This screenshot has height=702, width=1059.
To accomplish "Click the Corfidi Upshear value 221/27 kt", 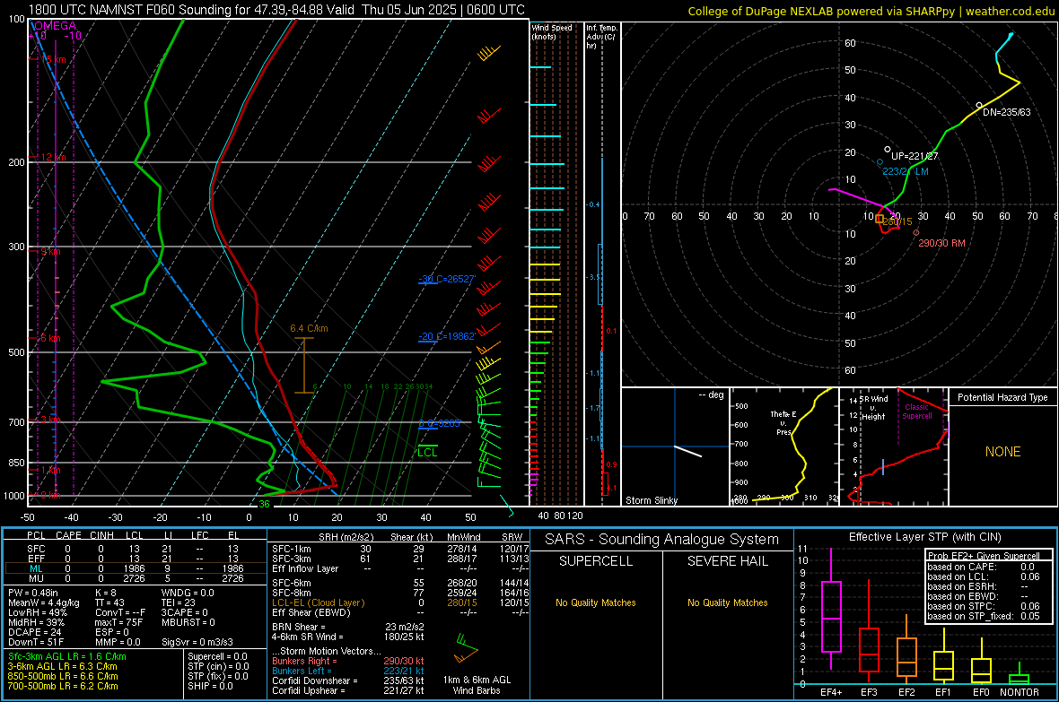I will pyautogui.click(x=404, y=690).
